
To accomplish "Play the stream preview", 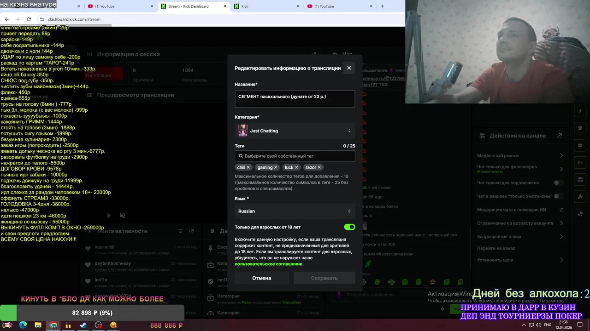I will tap(109, 215).
